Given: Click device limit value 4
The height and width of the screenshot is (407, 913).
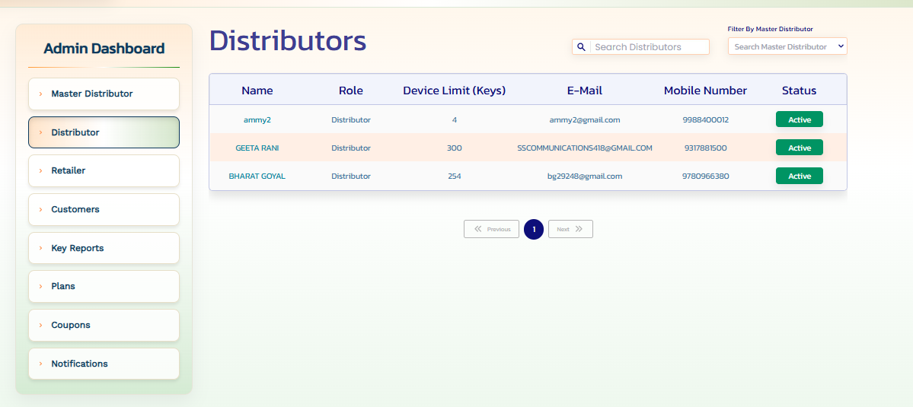Looking at the screenshot, I should coord(454,119).
